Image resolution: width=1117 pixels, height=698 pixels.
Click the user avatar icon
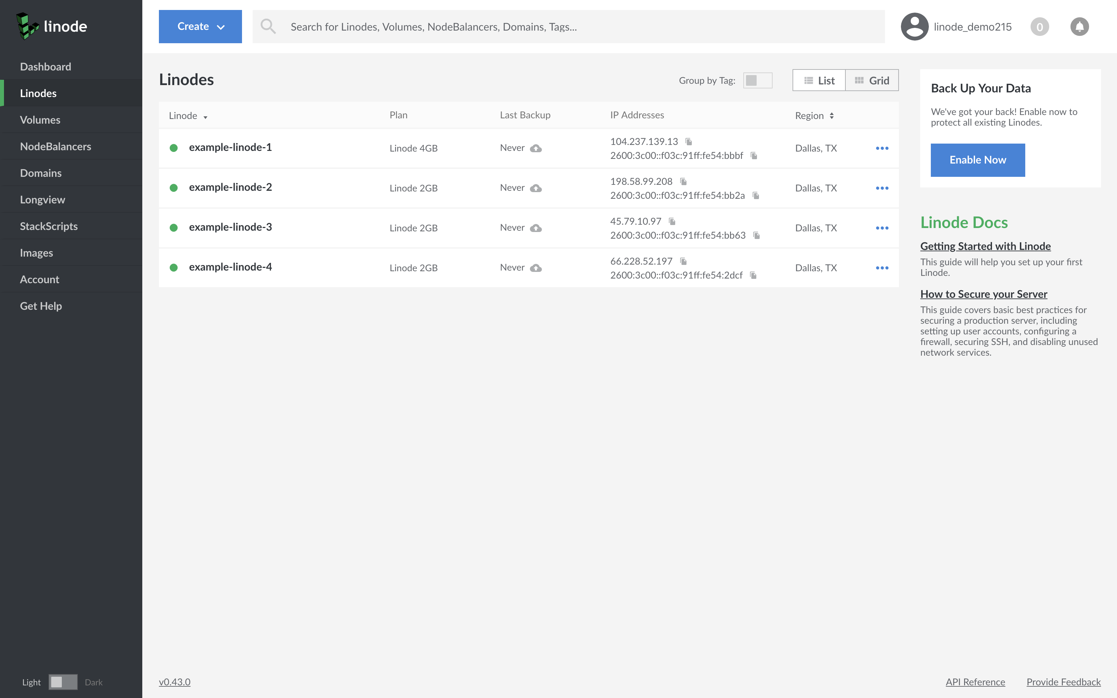pos(914,27)
